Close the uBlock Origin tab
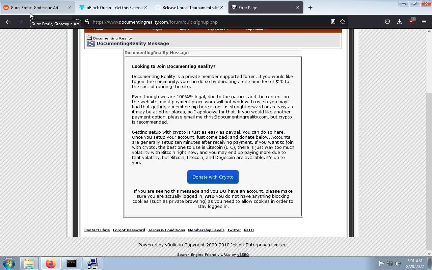 (x=146, y=7)
